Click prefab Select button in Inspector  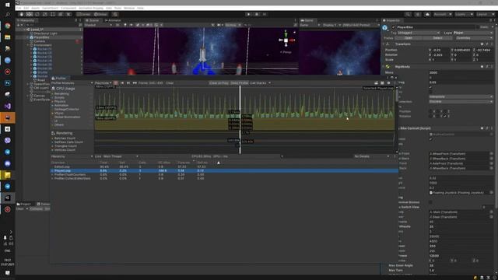coord(437,38)
